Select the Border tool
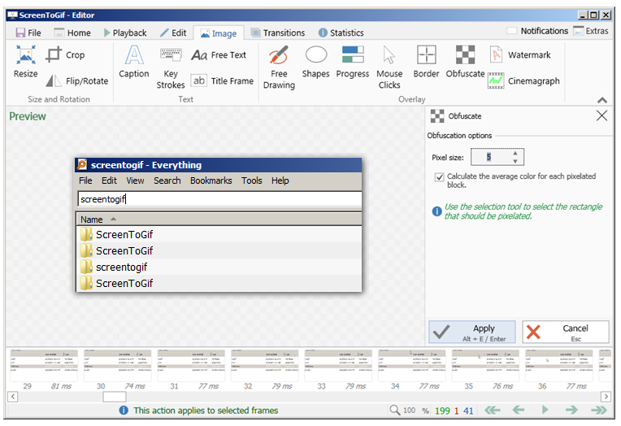 tap(426, 62)
